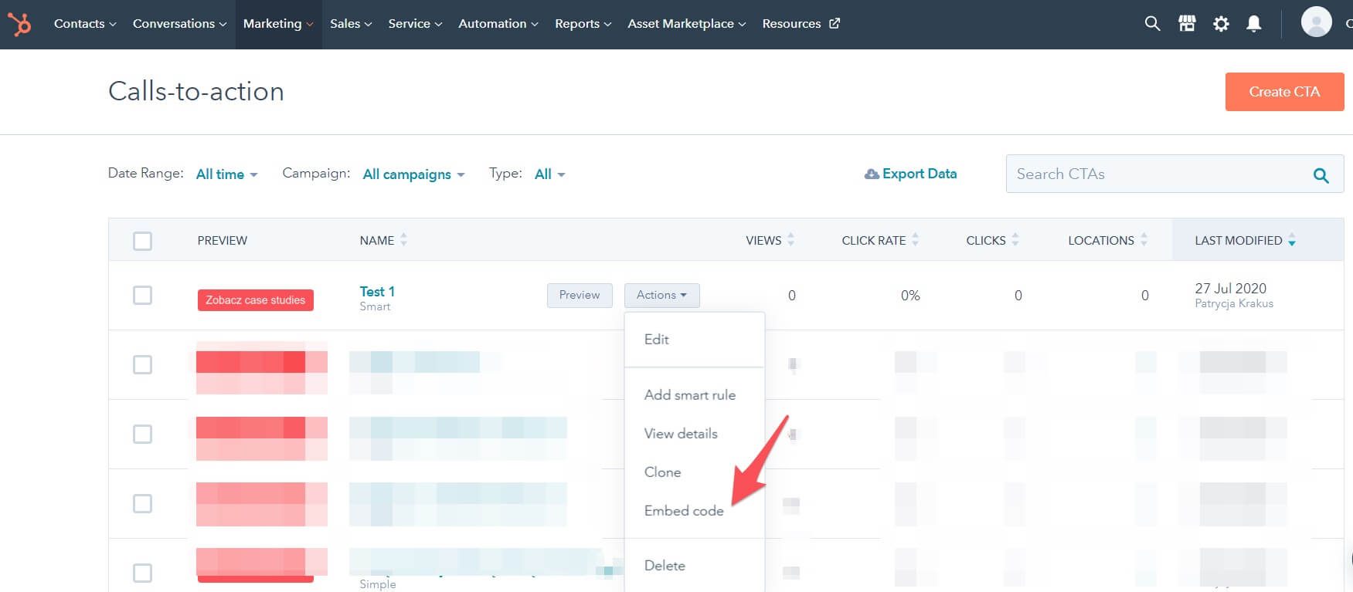Click the Calls-to-action page heading
Viewport: 1353px width, 592px height.
pos(196,91)
